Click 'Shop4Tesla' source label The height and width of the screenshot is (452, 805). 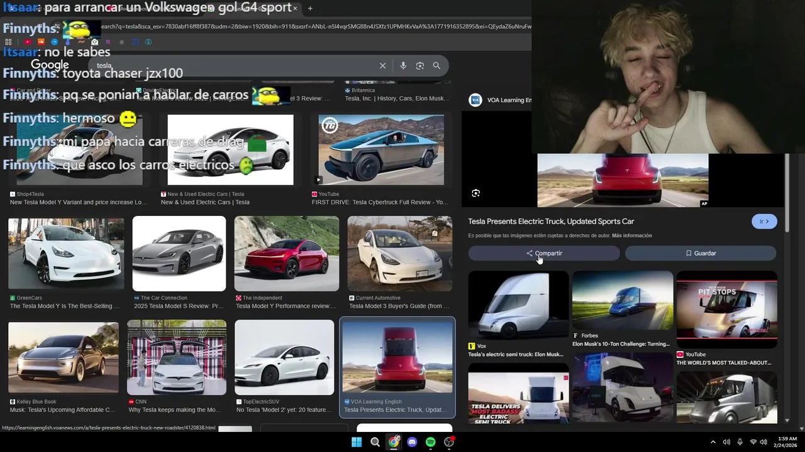(x=30, y=194)
